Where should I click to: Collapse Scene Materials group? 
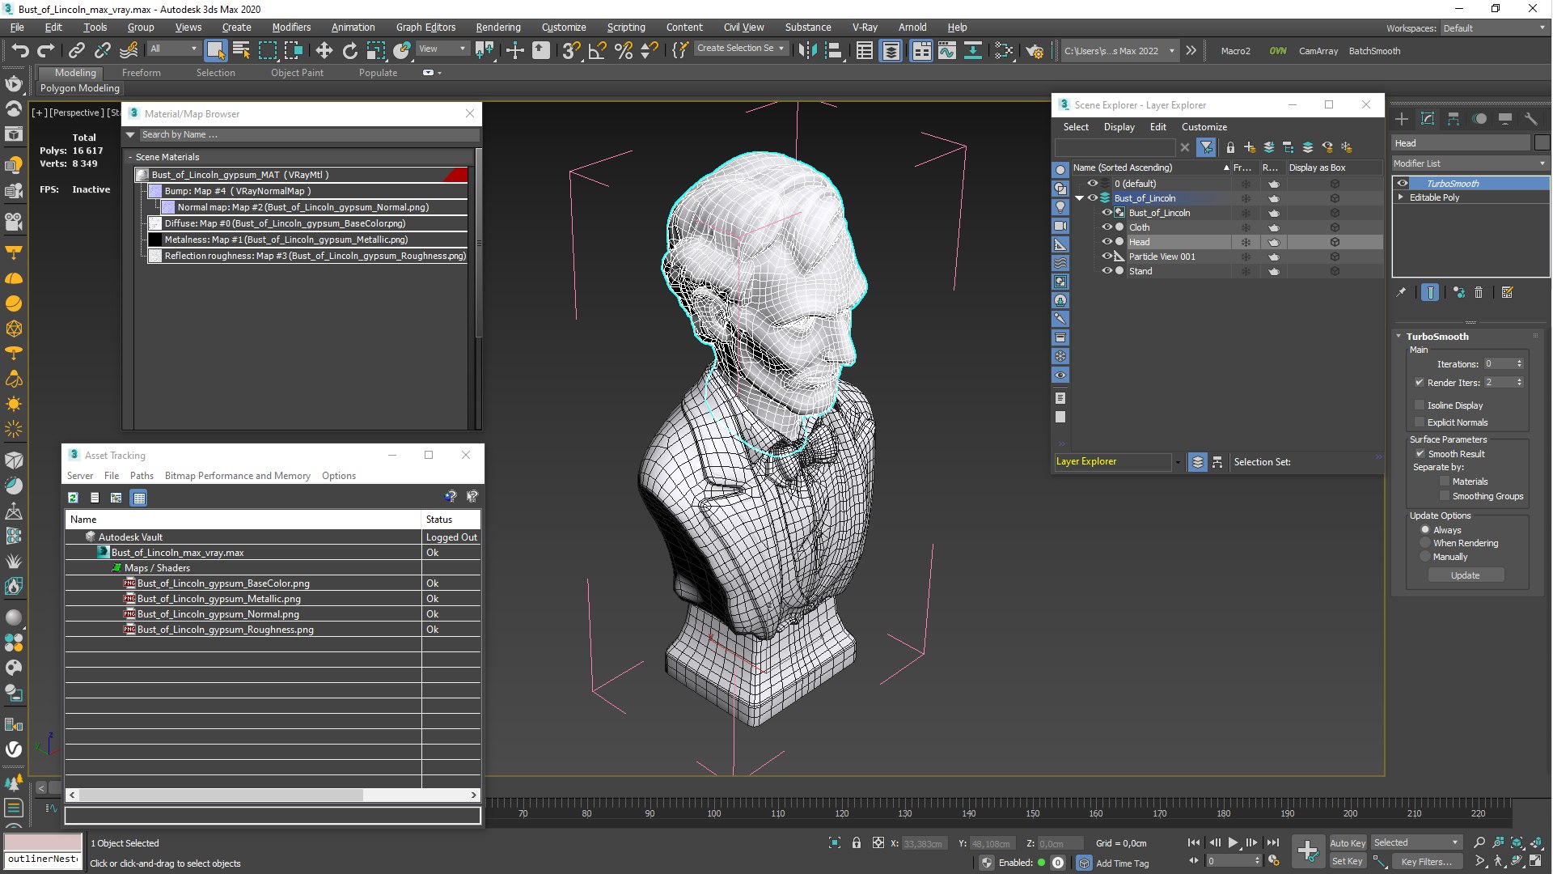point(130,157)
